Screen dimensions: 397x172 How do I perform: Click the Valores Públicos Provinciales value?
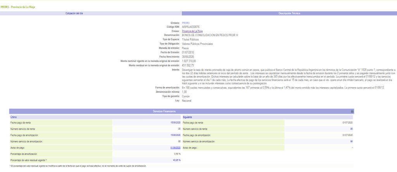(197, 44)
